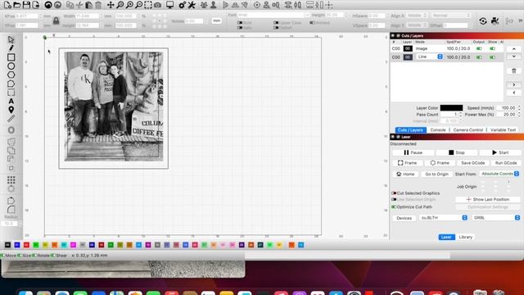Select the Polygon tool
The height and width of the screenshot is (295, 524).
[x=11, y=75]
